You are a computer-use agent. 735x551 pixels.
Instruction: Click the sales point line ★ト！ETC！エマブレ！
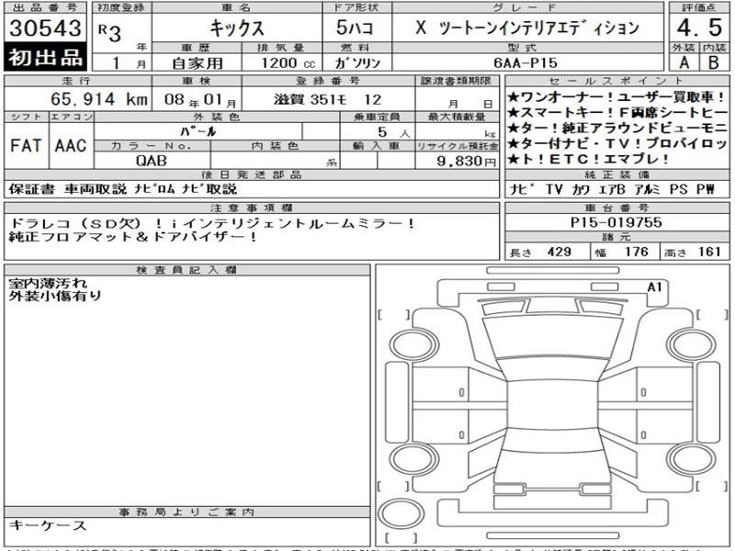[x=588, y=159]
